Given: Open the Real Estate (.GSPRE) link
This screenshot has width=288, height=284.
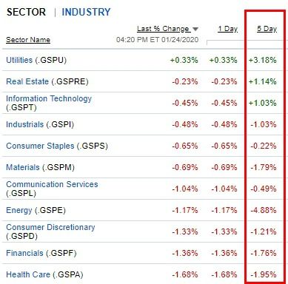Looking at the screenshot, I should click(47, 81).
